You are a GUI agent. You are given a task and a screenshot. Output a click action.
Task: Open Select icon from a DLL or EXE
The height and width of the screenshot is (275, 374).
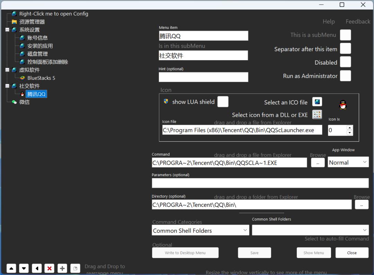tap(317, 115)
